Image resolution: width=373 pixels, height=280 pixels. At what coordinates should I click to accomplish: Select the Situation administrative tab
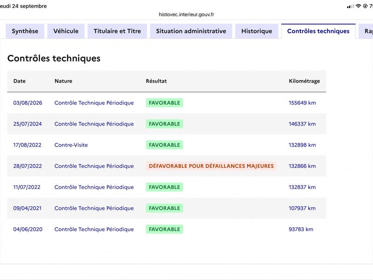coord(191,31)
